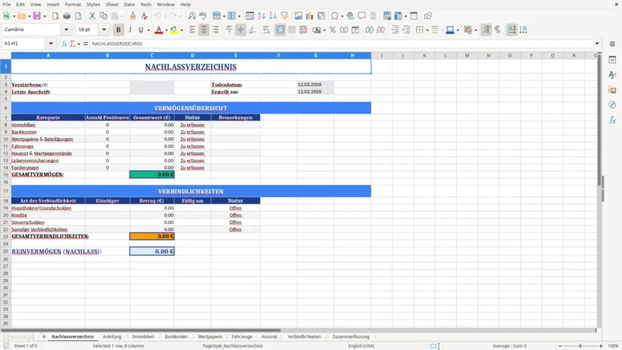The height and width of the screenshot is (350, 622).
Task: Format as percent
Action: click(332, 30)
